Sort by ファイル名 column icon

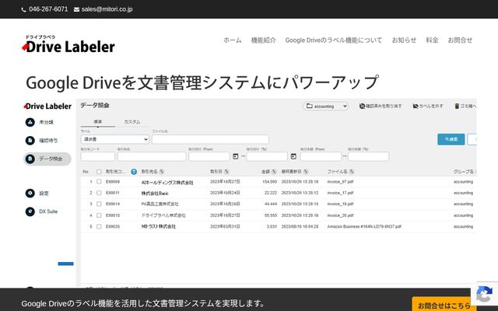click(x=352, y=172)
